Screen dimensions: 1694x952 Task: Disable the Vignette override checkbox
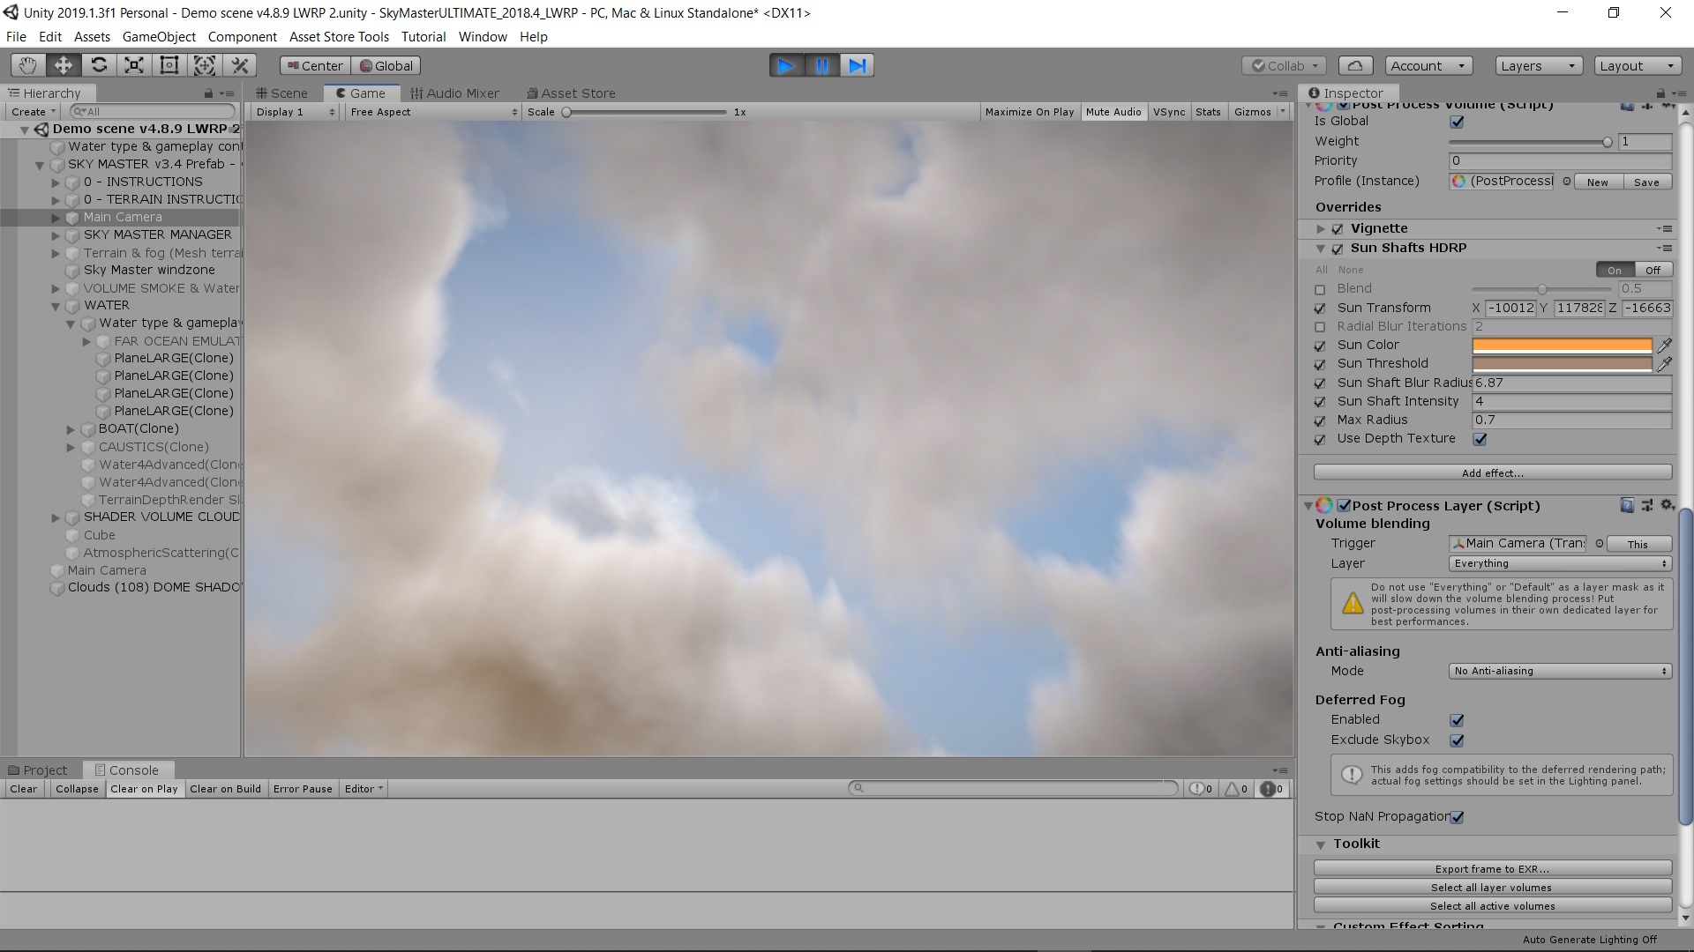pos(1337,228)
